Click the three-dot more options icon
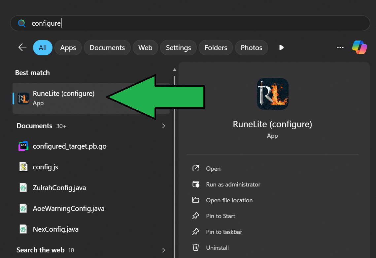 point(340,47)
